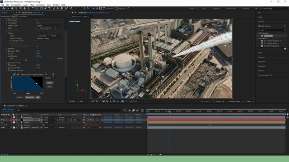Open the Texture Layer dropdown
Image resolution: width=289 pixels, height=162 pixels.
[43, 36]
